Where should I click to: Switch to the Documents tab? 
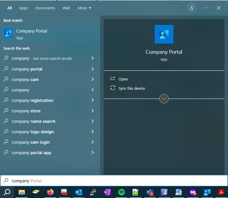[x=45, y=8]
